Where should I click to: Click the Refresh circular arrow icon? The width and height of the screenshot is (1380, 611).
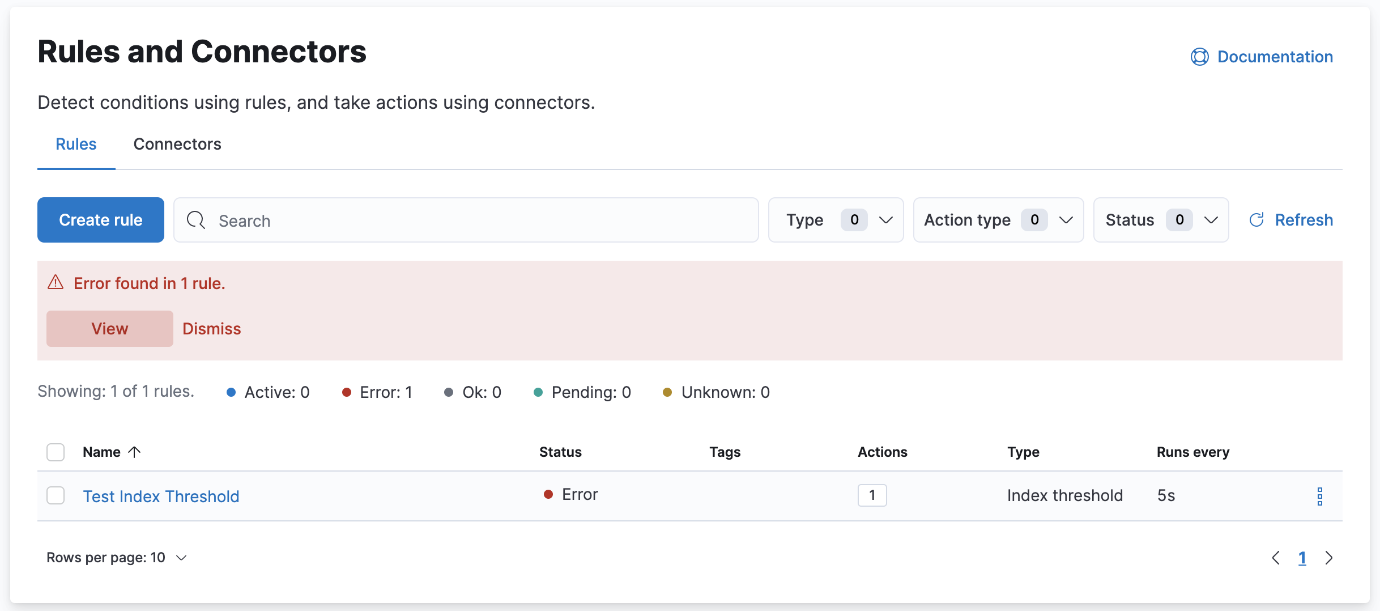click(1257, 220)
